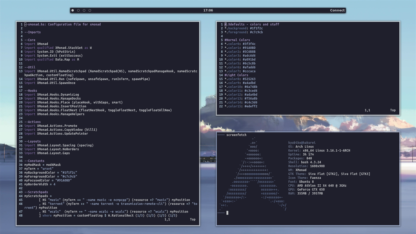
Task: Click the 'System.Exit (exitSuccess)' import line
Action: tap(54, 56)
